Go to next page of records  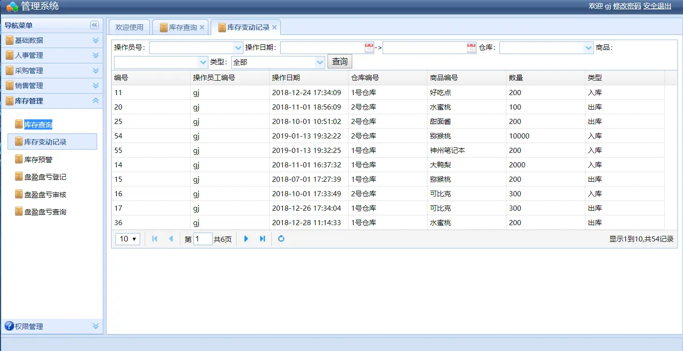point(246,239)
